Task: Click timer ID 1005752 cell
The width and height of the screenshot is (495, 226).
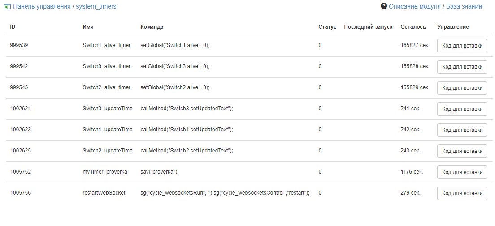Action: click(21, 172)
